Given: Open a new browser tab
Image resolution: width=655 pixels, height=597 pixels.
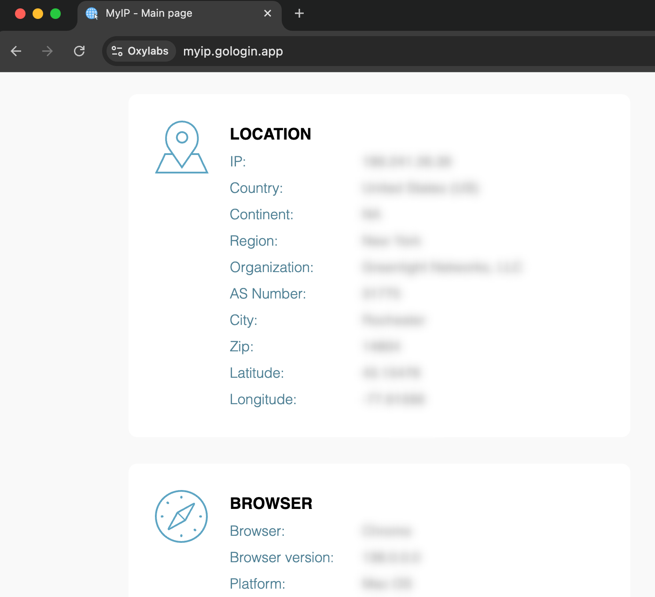Looking at the screenshot, I should pos(299,13).
